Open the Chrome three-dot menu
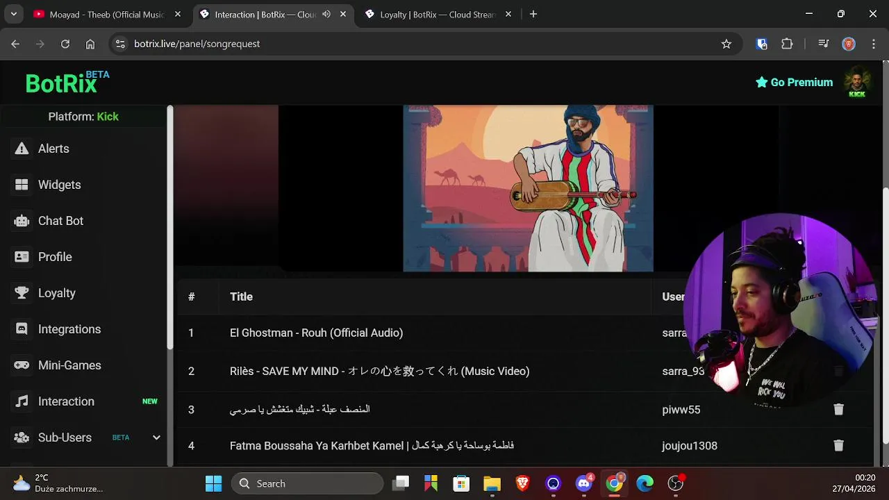The image size is (889, 500). tap(873, 44)
